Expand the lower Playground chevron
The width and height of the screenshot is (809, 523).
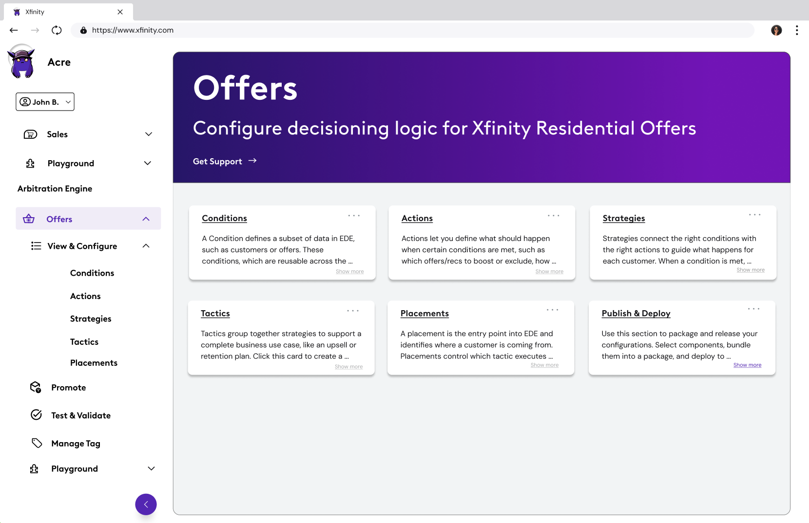pos(151,468)
